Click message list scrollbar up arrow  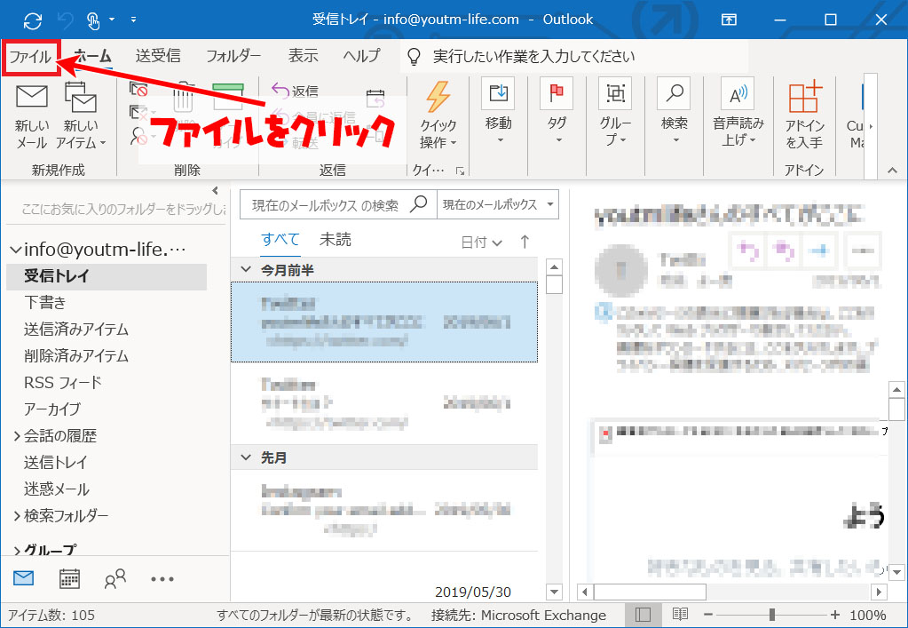click(554, 267)
